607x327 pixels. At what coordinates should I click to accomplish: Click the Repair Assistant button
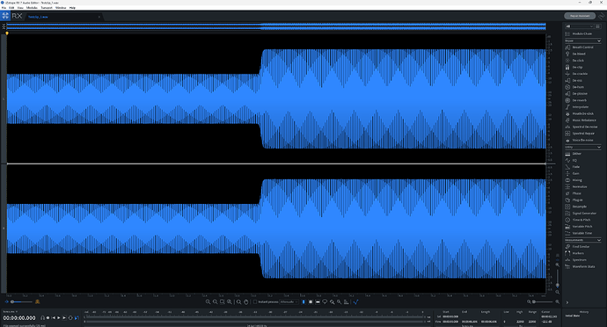(x=580, y=16)
